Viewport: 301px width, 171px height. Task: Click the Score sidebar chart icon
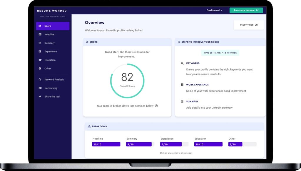(40, 26)
